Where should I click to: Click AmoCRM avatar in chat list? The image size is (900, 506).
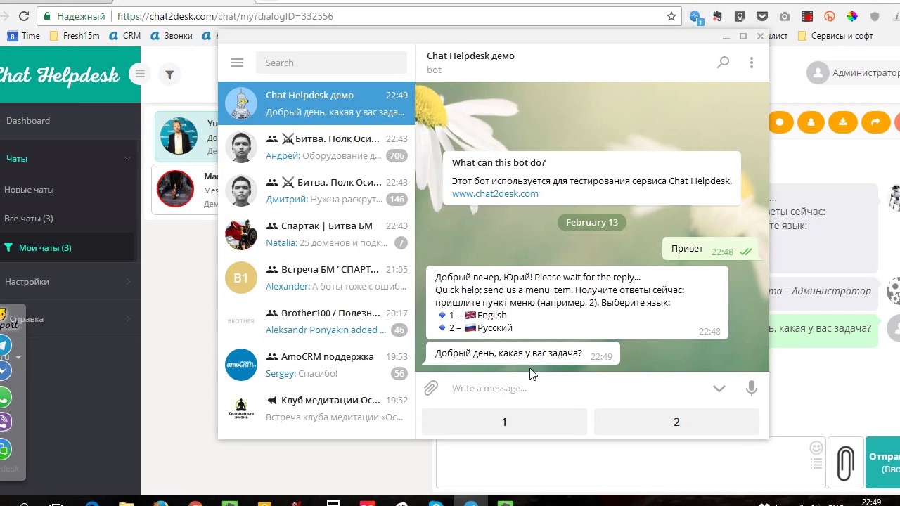(241, 365)
